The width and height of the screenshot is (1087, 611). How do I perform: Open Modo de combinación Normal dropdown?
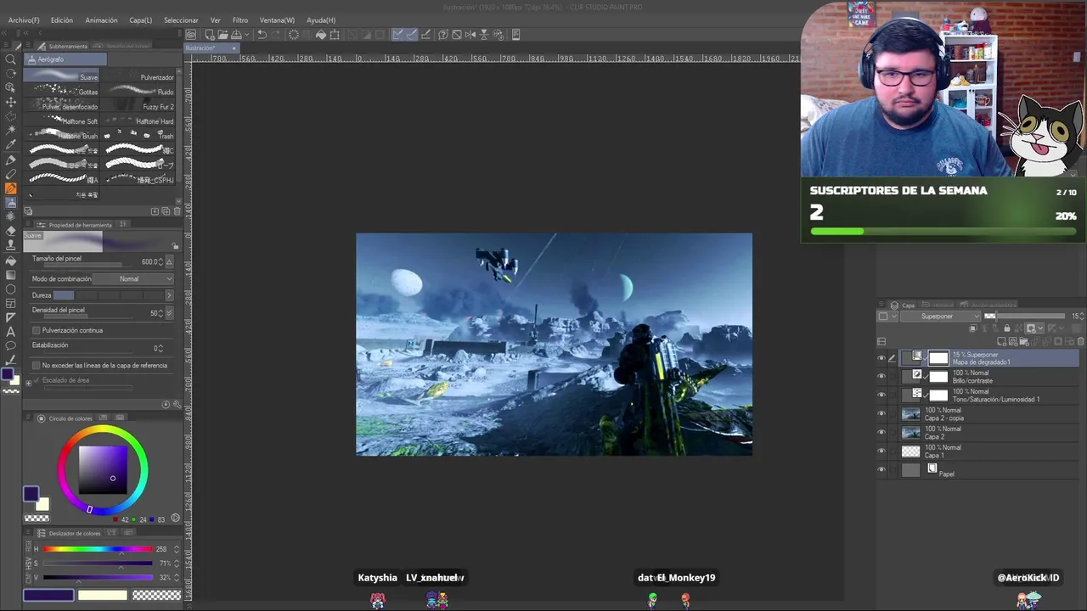pos(133,278)
